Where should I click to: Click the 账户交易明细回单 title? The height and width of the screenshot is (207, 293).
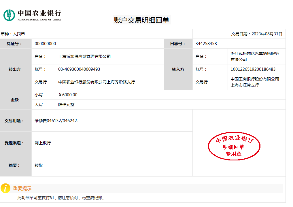pyautogui.click(x=141, y=20)
